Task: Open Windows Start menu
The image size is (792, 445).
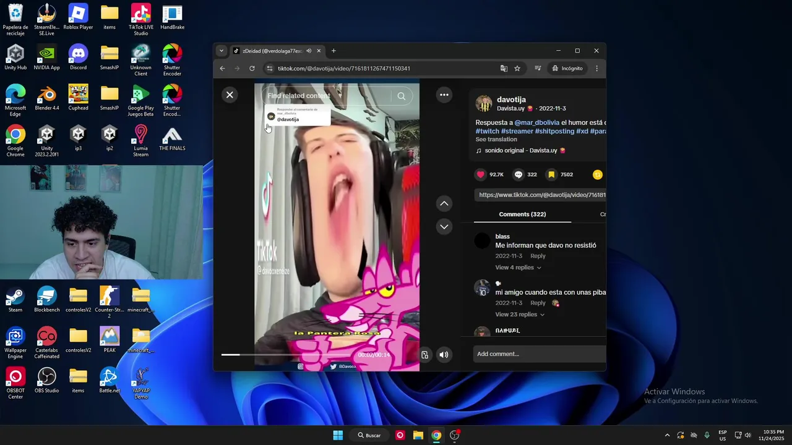Action: click(x=338, y=435)
